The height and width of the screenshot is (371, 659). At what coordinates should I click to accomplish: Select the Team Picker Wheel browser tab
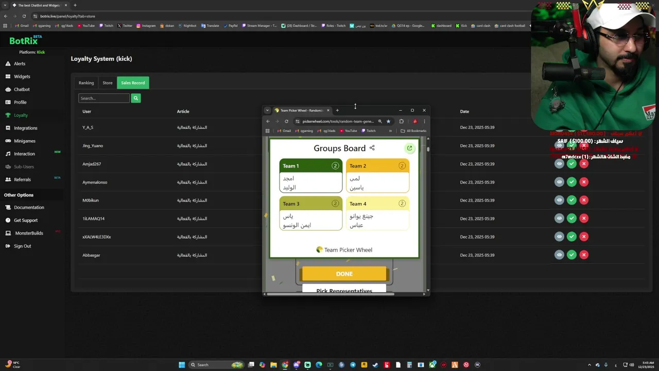click(x=302, y=110)
